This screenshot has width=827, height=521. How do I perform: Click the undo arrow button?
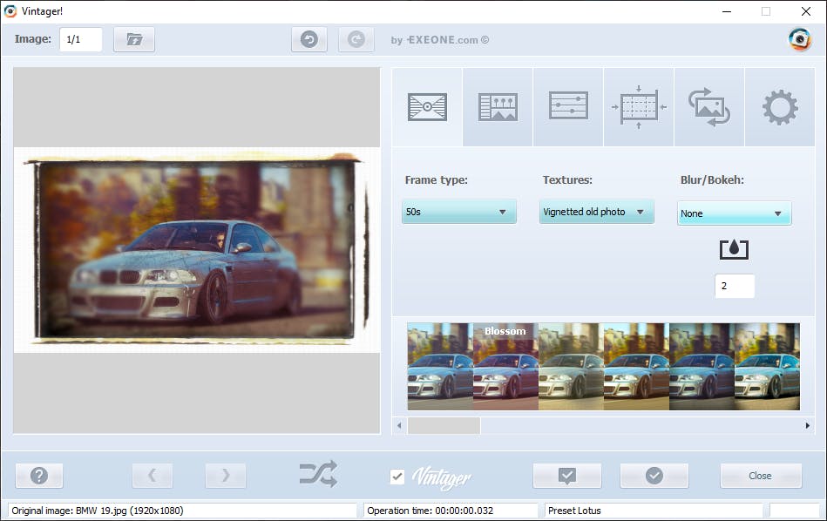click(308, 39)
